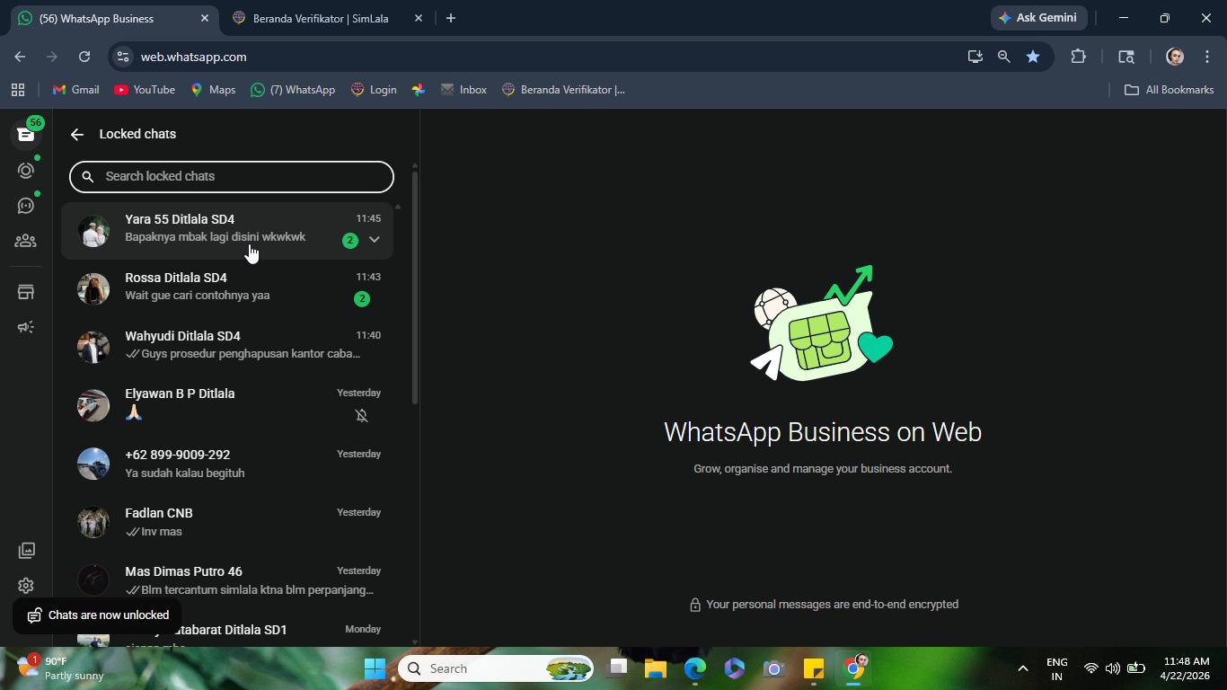Open Beranda Verifikator bookmark in bookmarks bar

pyautogui.click(x=563, y=90)
